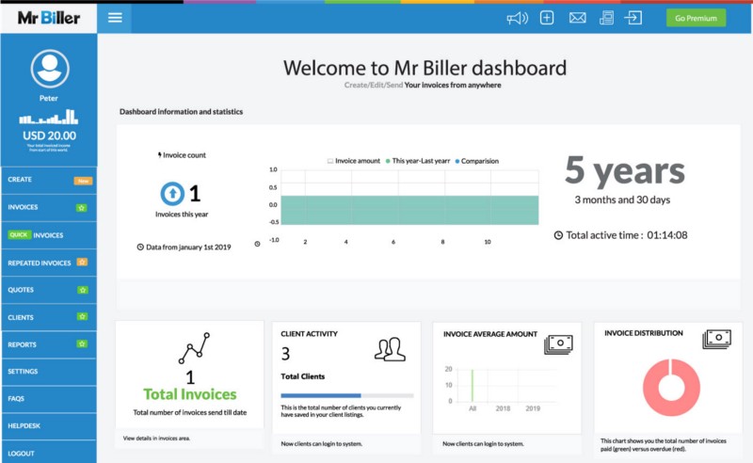Open the Invoices menu item
Viewport: 753px width, 463px height.
click(x=49, y=207)
